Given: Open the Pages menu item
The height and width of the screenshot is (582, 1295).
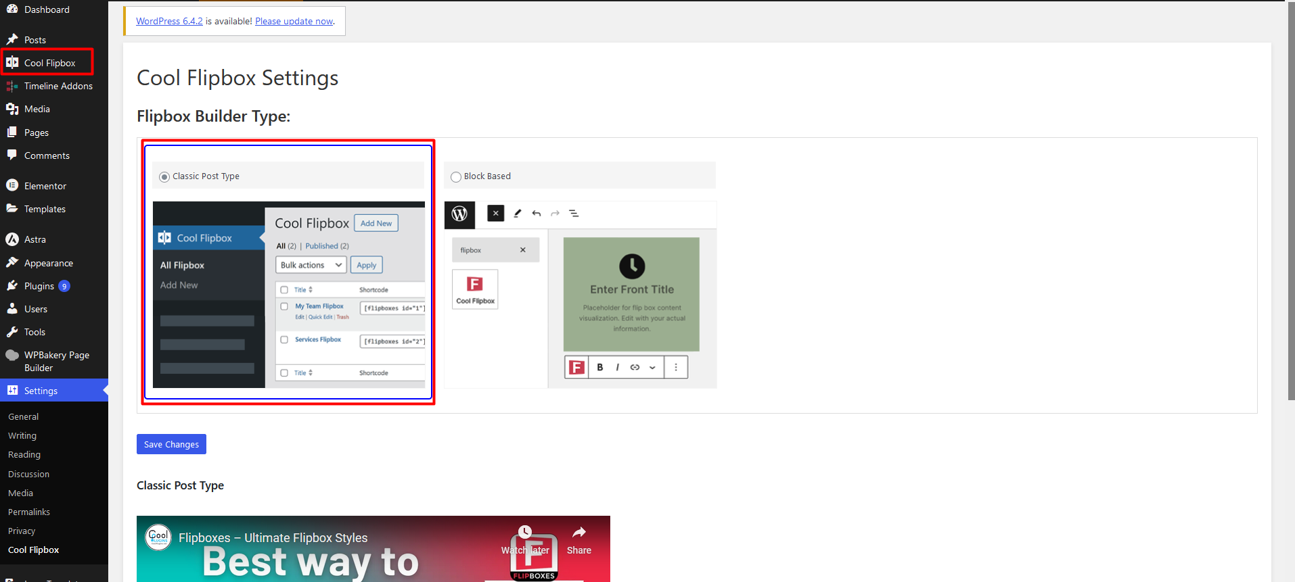Looking at the screenshot, I should [36, 132].
